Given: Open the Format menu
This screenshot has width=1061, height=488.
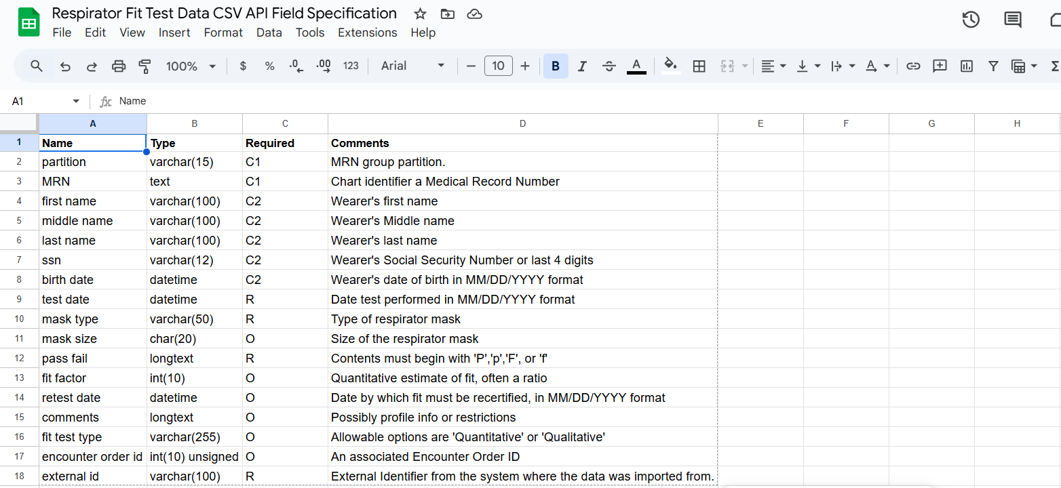Looking at the screenshot, I should point(223,33).
